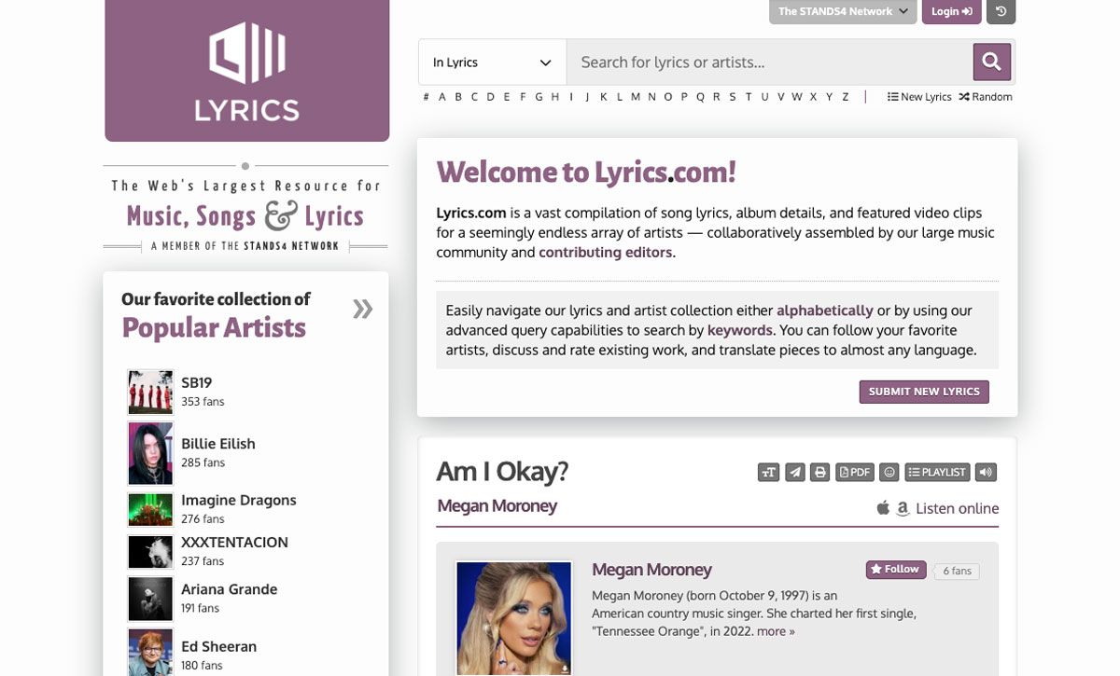Open a Random lyrics page
The image size is (1120, 676).
pyautogui.click(x=986, y=97)
